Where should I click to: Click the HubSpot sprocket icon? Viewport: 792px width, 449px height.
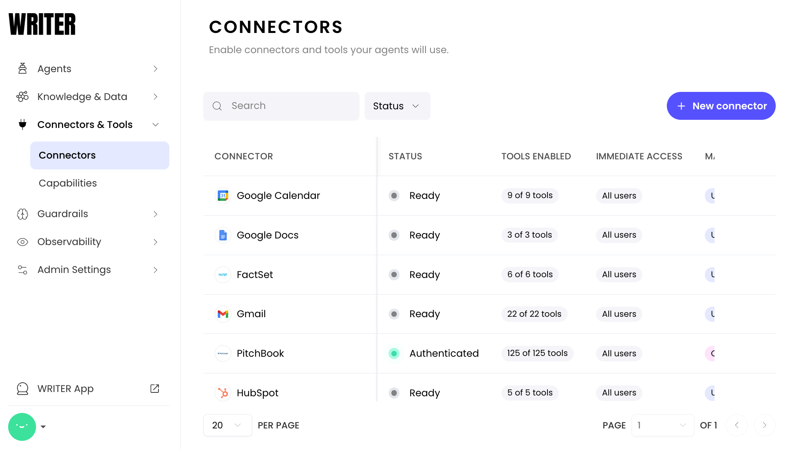pos(223,393)
